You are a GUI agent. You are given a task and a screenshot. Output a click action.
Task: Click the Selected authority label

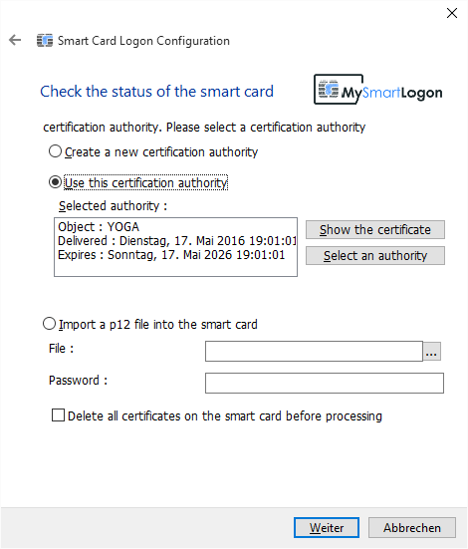(113, 206)
